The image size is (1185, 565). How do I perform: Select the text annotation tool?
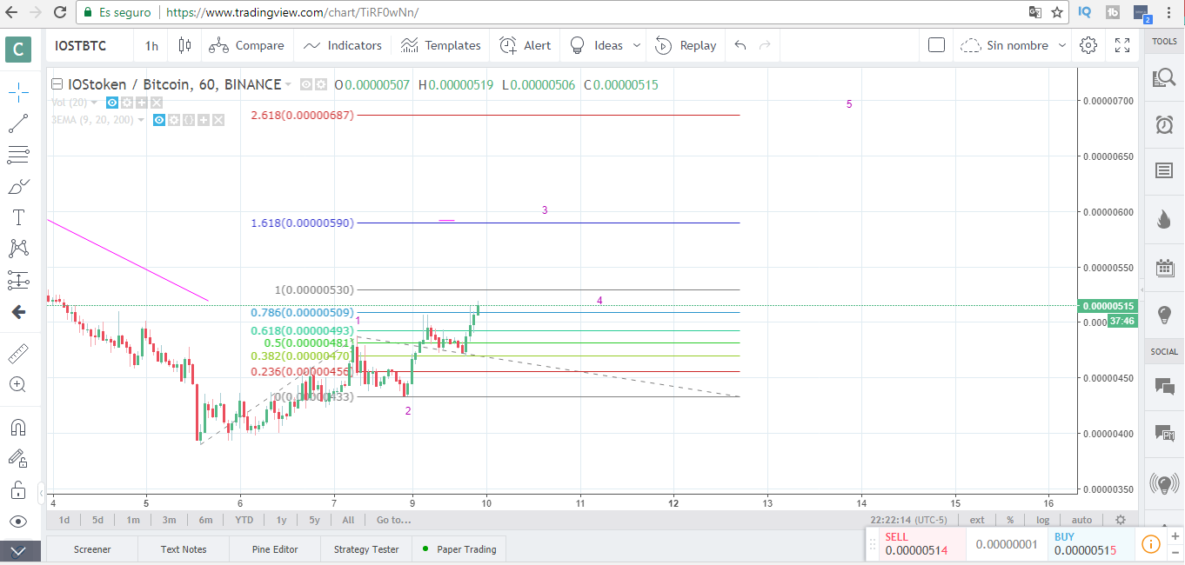click(x=18, y=217)
